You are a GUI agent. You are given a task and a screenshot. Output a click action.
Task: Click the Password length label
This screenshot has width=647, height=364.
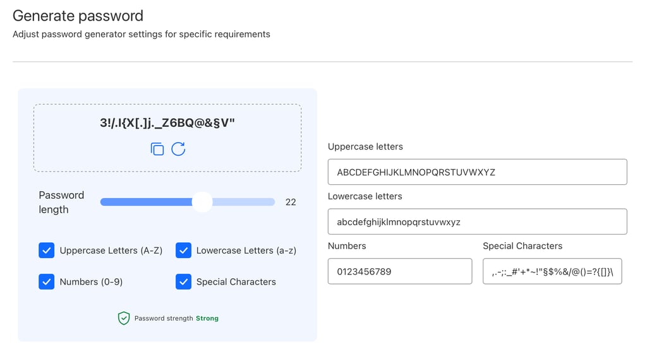pyautogui.click(x=61, y=202)
